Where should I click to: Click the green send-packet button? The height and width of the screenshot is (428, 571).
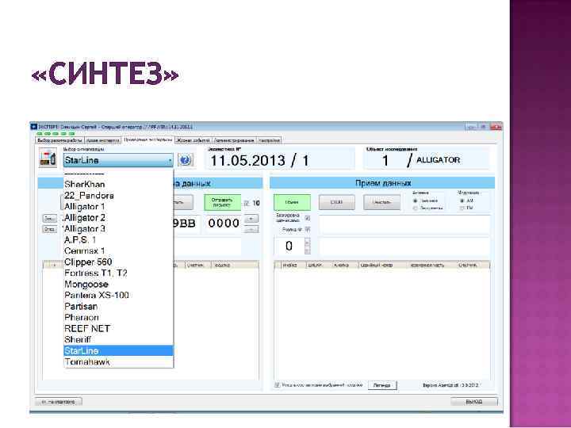(x=222, y=202)
